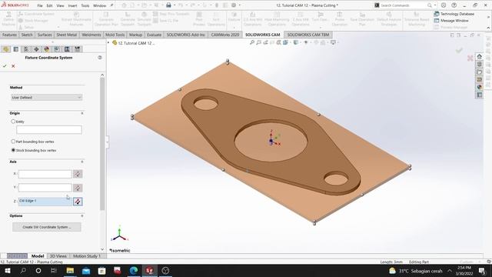Collapse the Axis section

pos(82,162)
